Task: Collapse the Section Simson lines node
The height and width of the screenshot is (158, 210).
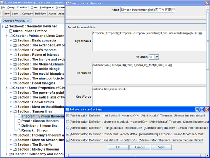Action: pyautogui.click(x=11, y=112)
